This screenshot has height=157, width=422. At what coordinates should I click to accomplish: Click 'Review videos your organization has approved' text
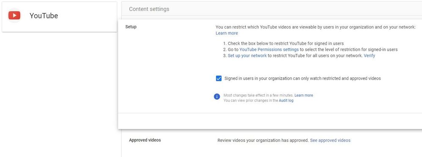point(263,141)
